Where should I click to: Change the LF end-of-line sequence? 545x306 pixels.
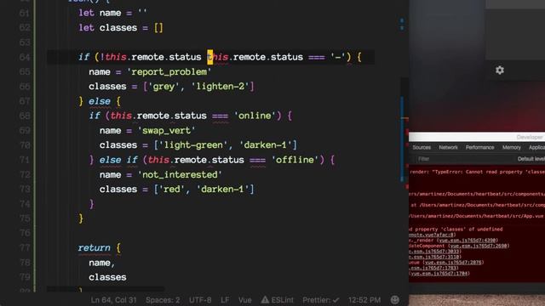225,300
